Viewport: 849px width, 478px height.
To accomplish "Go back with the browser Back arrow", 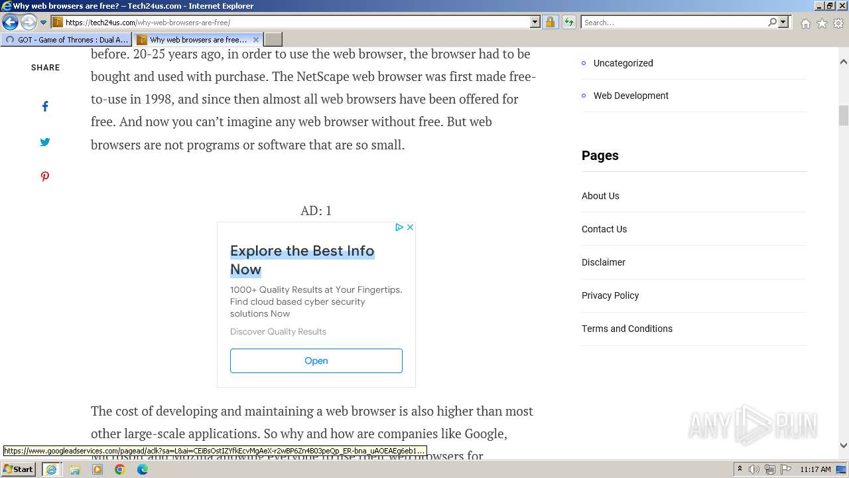I will pos(10,23).
